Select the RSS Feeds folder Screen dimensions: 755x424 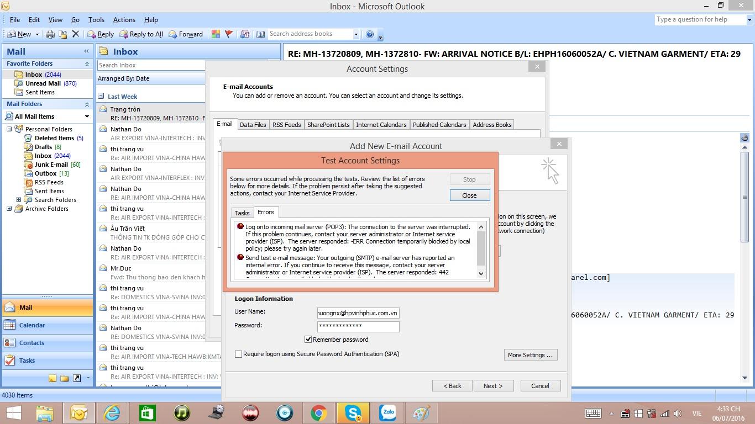pyautogui.click(x=44, y=182)
